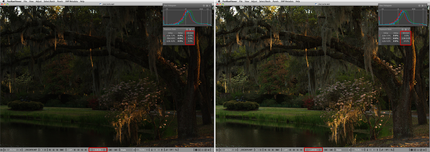The image size is (430, 152).
Task: Increase exposure with plus button in left window
Action: point(104,150)
